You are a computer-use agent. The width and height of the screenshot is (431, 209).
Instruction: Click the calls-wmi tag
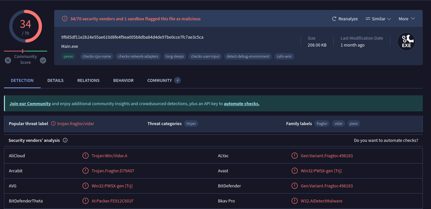(284, 56)
